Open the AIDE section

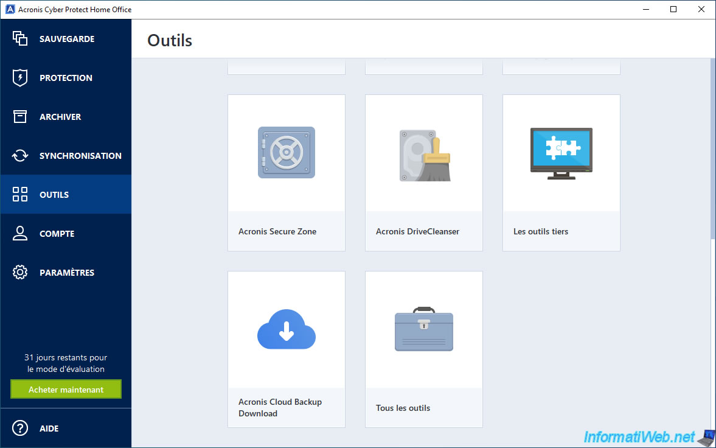tap(66, 429)
